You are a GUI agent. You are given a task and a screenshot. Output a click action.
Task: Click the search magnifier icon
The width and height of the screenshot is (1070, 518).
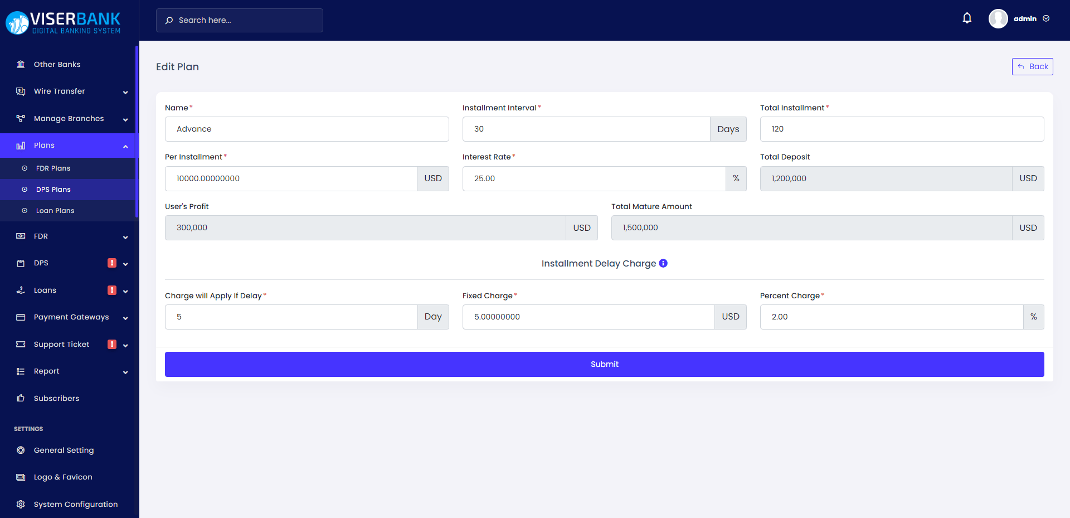(x=169, y=20)
